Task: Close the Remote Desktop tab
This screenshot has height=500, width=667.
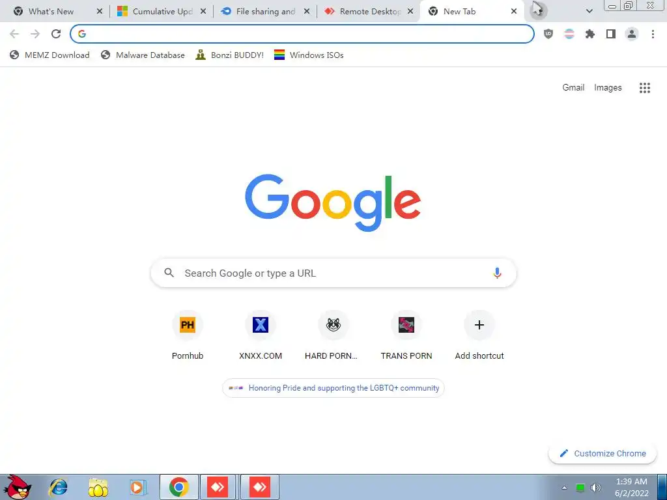Action: coord(410,12)
